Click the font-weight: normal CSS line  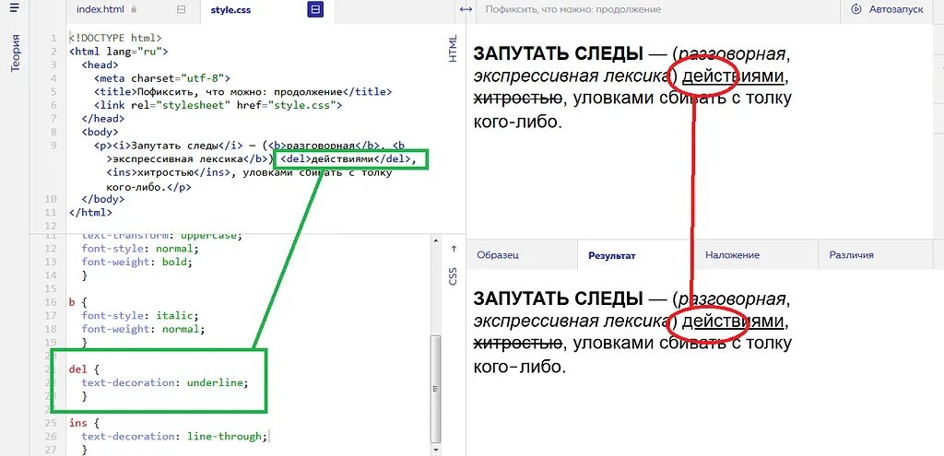(143, 329)
